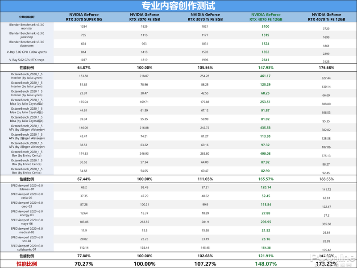Select the value 100.21 in creo-03 row
357x268 pixels.
145,205
